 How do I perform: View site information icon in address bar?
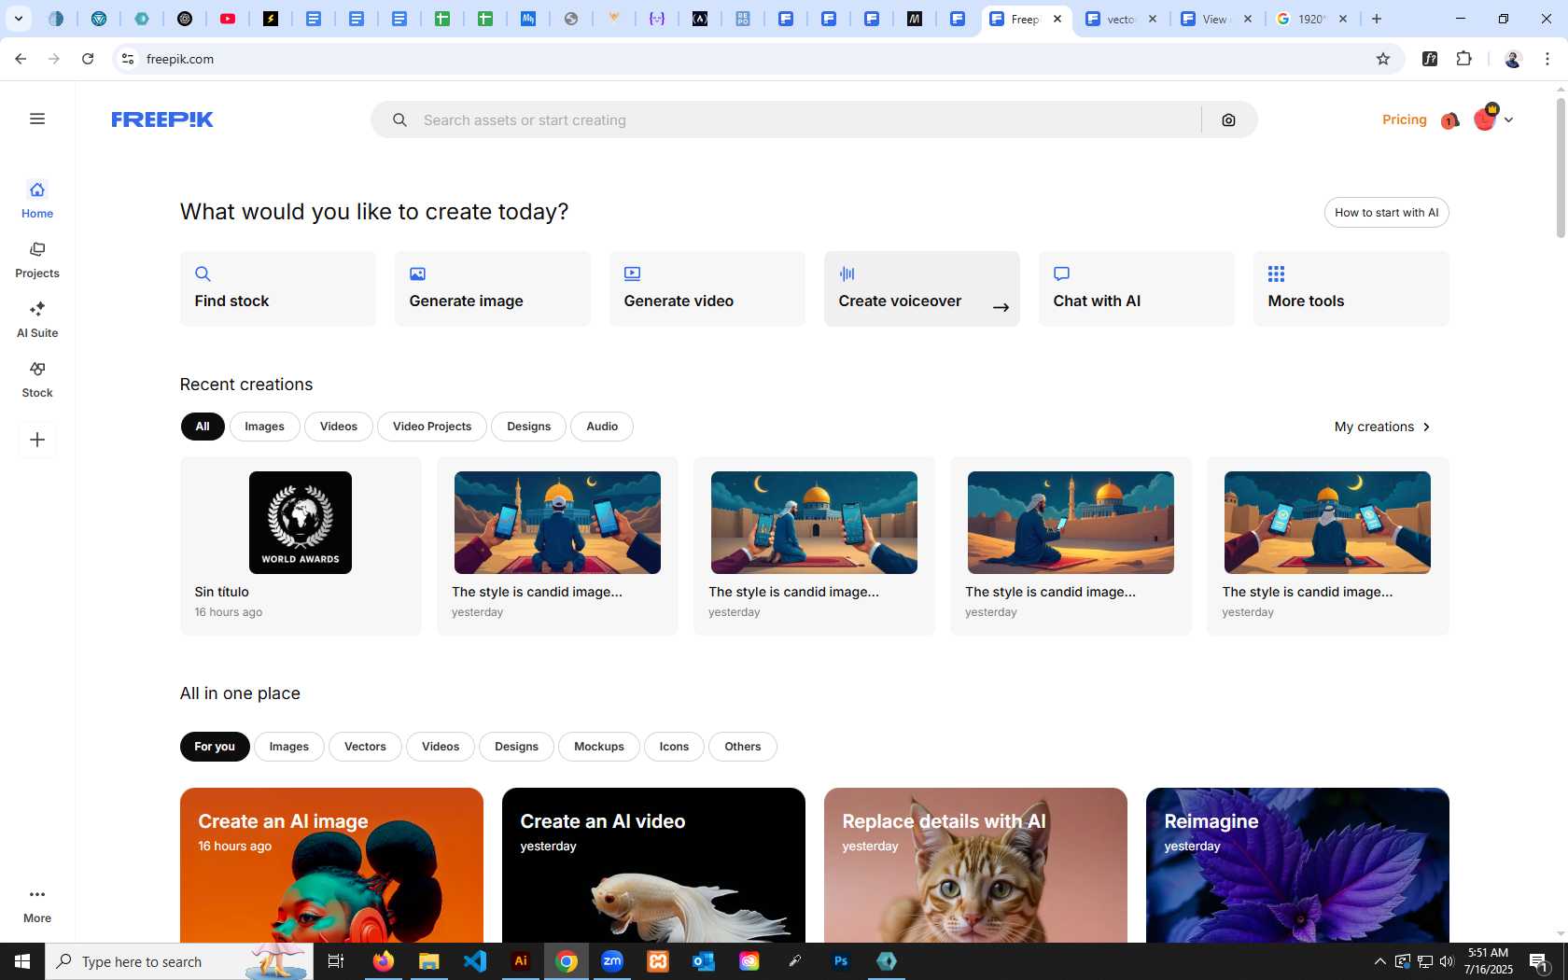(128, 59)
